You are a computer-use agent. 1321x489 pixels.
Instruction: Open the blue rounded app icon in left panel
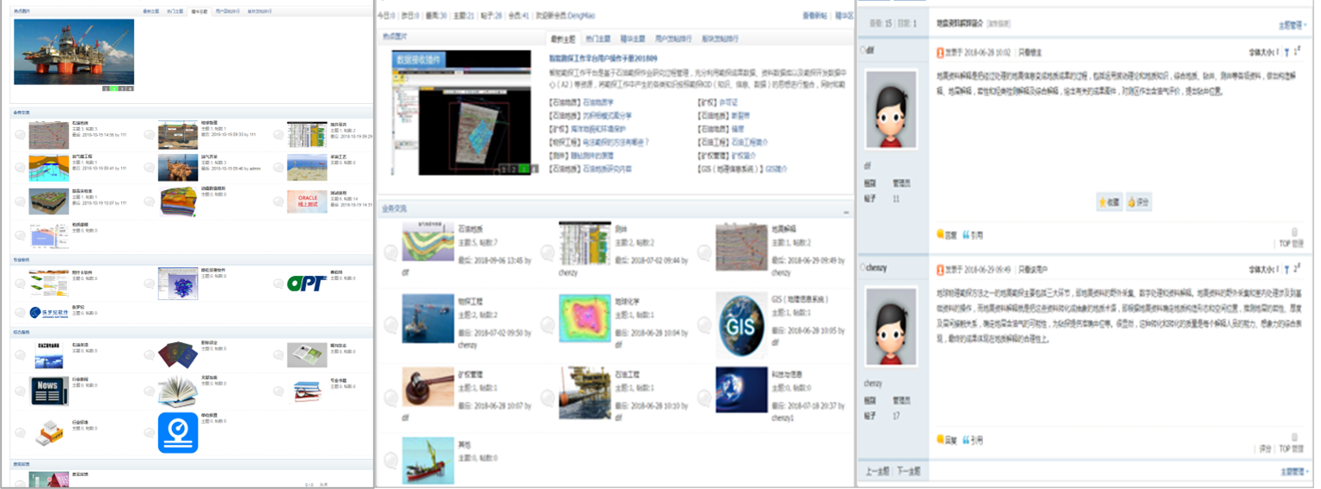178,432
